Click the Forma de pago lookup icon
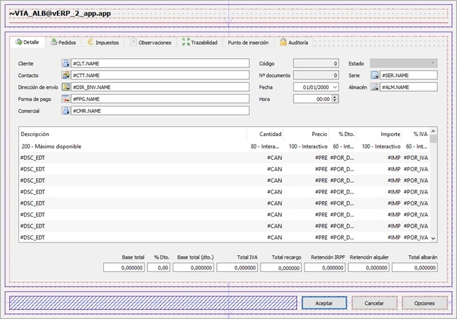Image resolution: width=457 pixels, height=319 pixels. pyautogui.click(x=66, y=99)
